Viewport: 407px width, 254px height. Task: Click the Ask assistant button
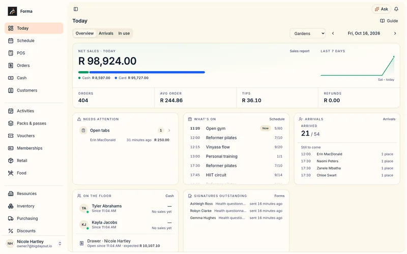(381, 9)
